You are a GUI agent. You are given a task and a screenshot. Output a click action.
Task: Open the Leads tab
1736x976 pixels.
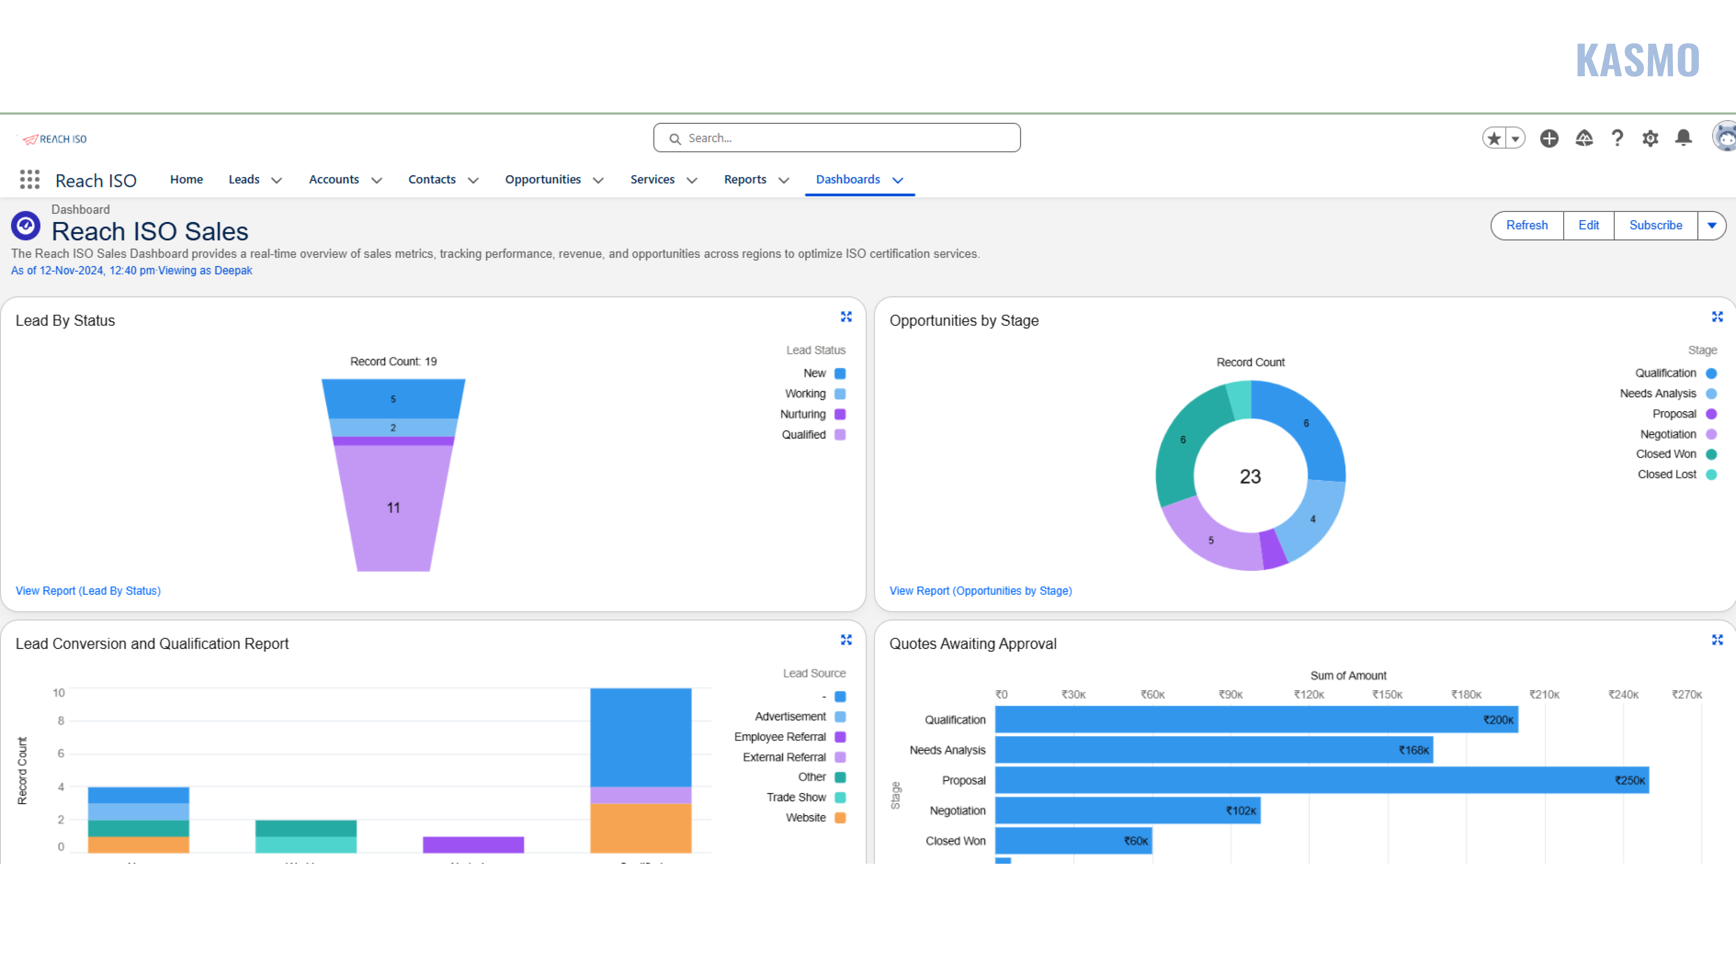click(x=244, y=179)
